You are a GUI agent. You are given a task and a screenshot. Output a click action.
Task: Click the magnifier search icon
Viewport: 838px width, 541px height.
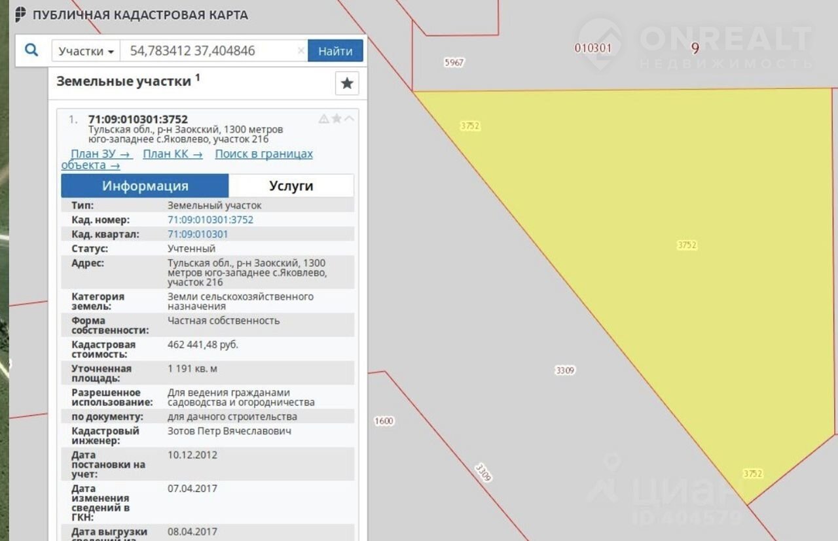pos(31,50)
